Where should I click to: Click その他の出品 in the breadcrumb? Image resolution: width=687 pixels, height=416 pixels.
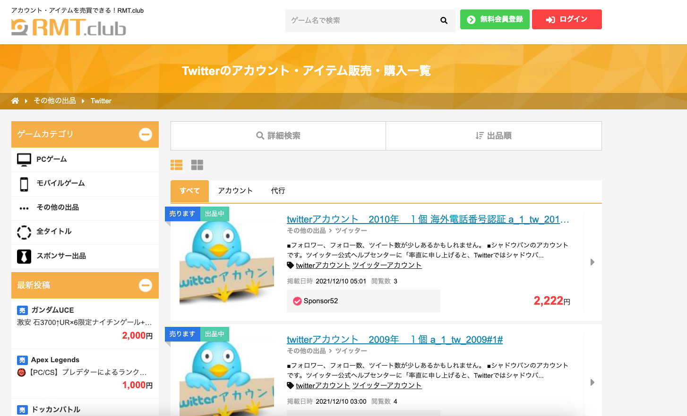pos(55,101)
